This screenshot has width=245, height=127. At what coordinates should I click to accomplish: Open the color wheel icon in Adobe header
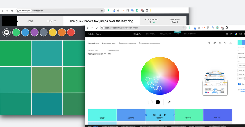236,34
